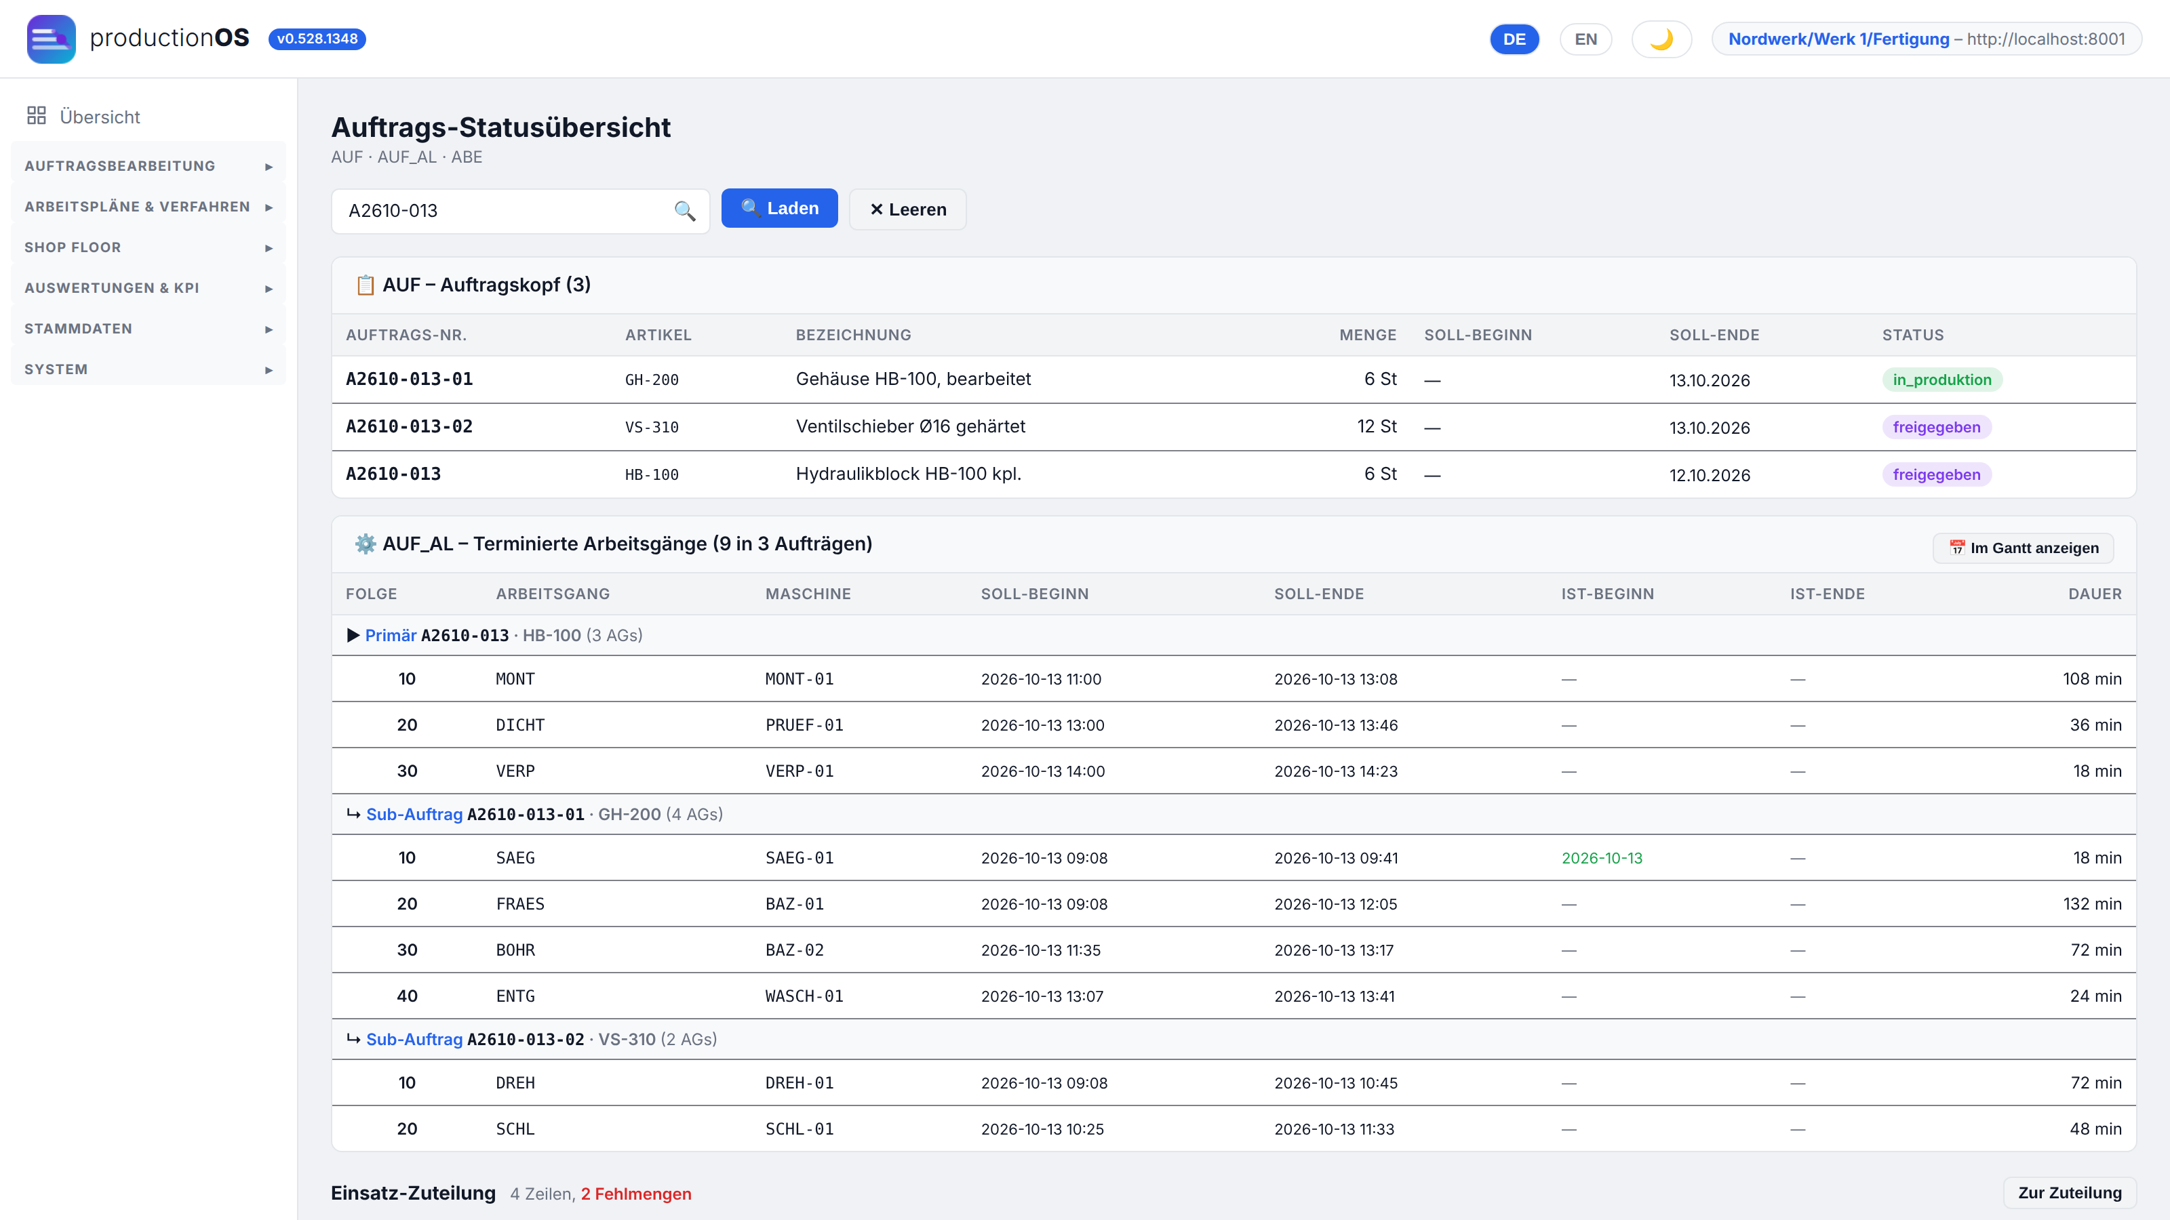
Task: Expand STAMMDATEN menu section
Action: pos(149,328)
